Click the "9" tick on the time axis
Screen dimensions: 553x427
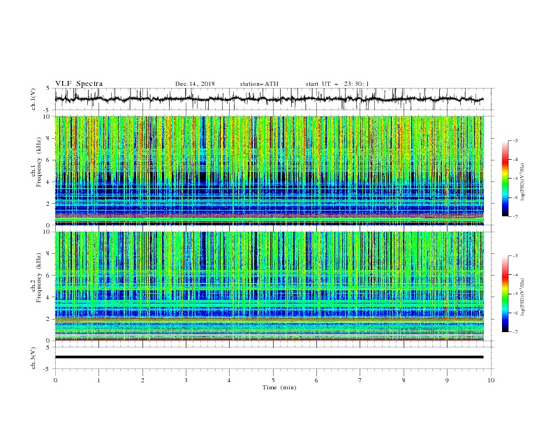tap(447, 380)
